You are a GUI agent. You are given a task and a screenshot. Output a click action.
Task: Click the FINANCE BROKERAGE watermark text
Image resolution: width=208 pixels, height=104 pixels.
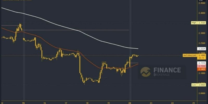click(x=167, y=72)
